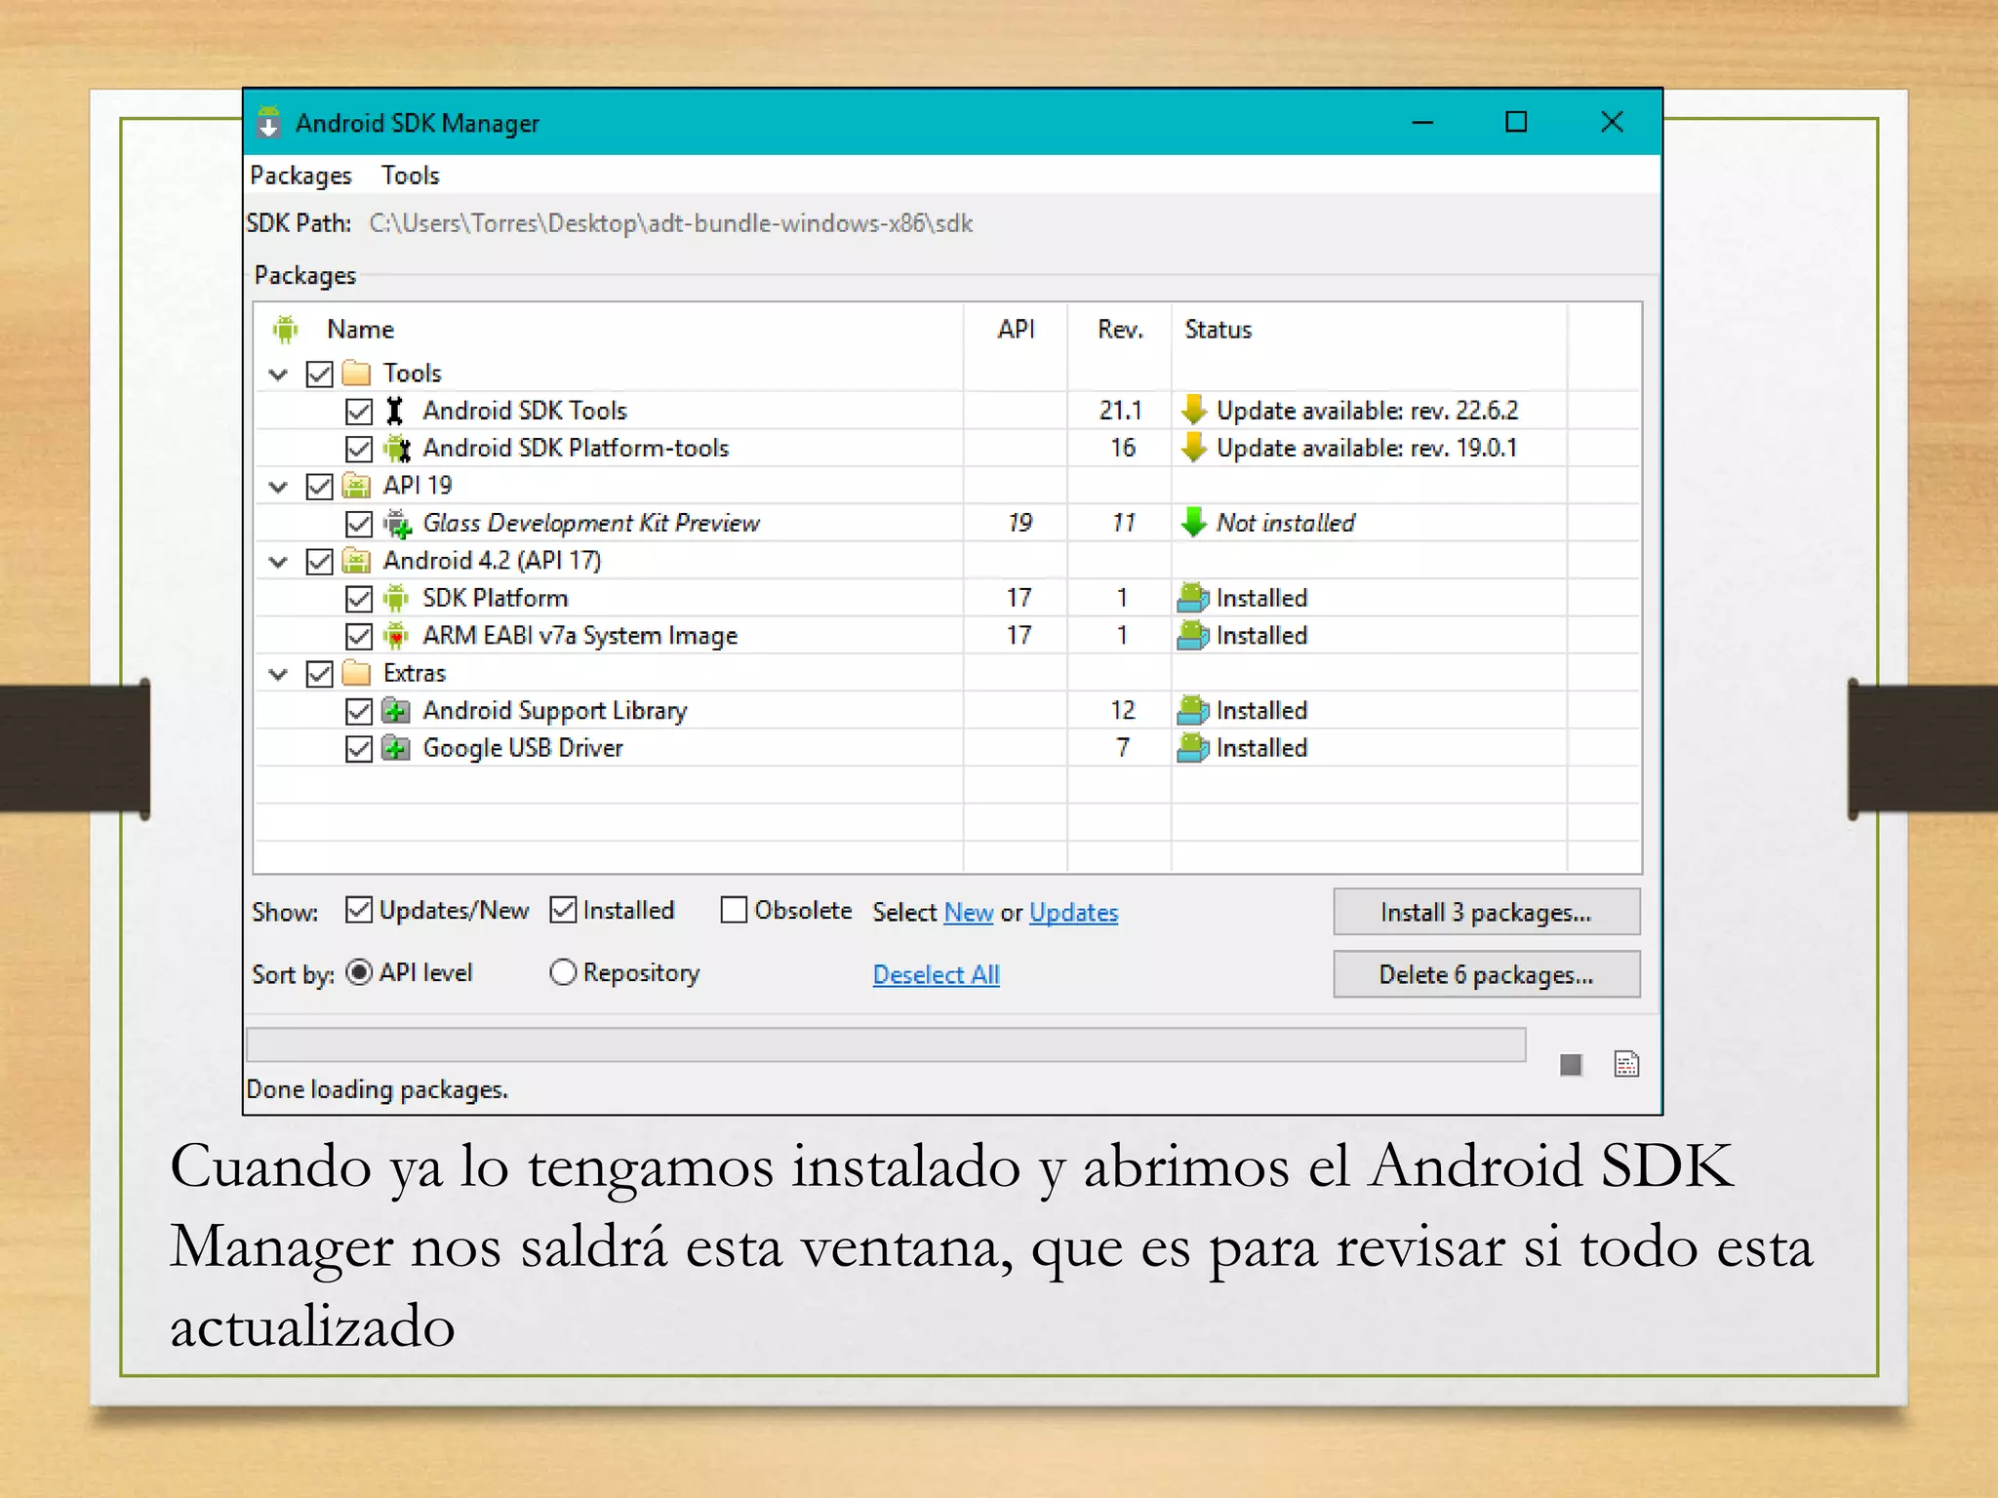This screenshot has height=1498, width=1998.
Task: Collapse the Android 4.2 (API 17) group
Action: coord(279,562)
